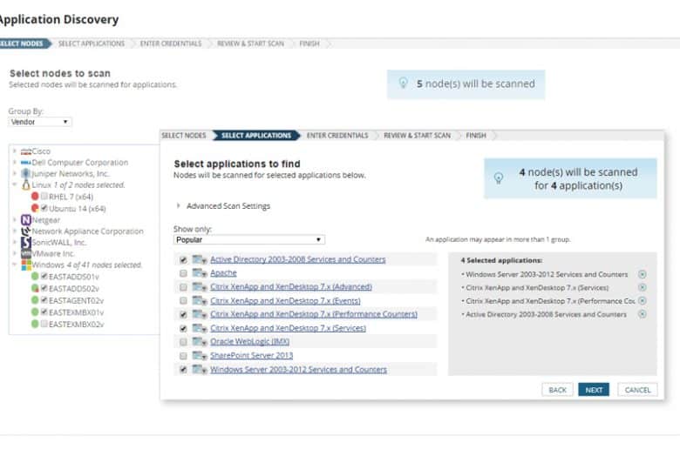Go to Select Nodes step in dialog wizard
The image size is (680, 449).
click(184, 136)
